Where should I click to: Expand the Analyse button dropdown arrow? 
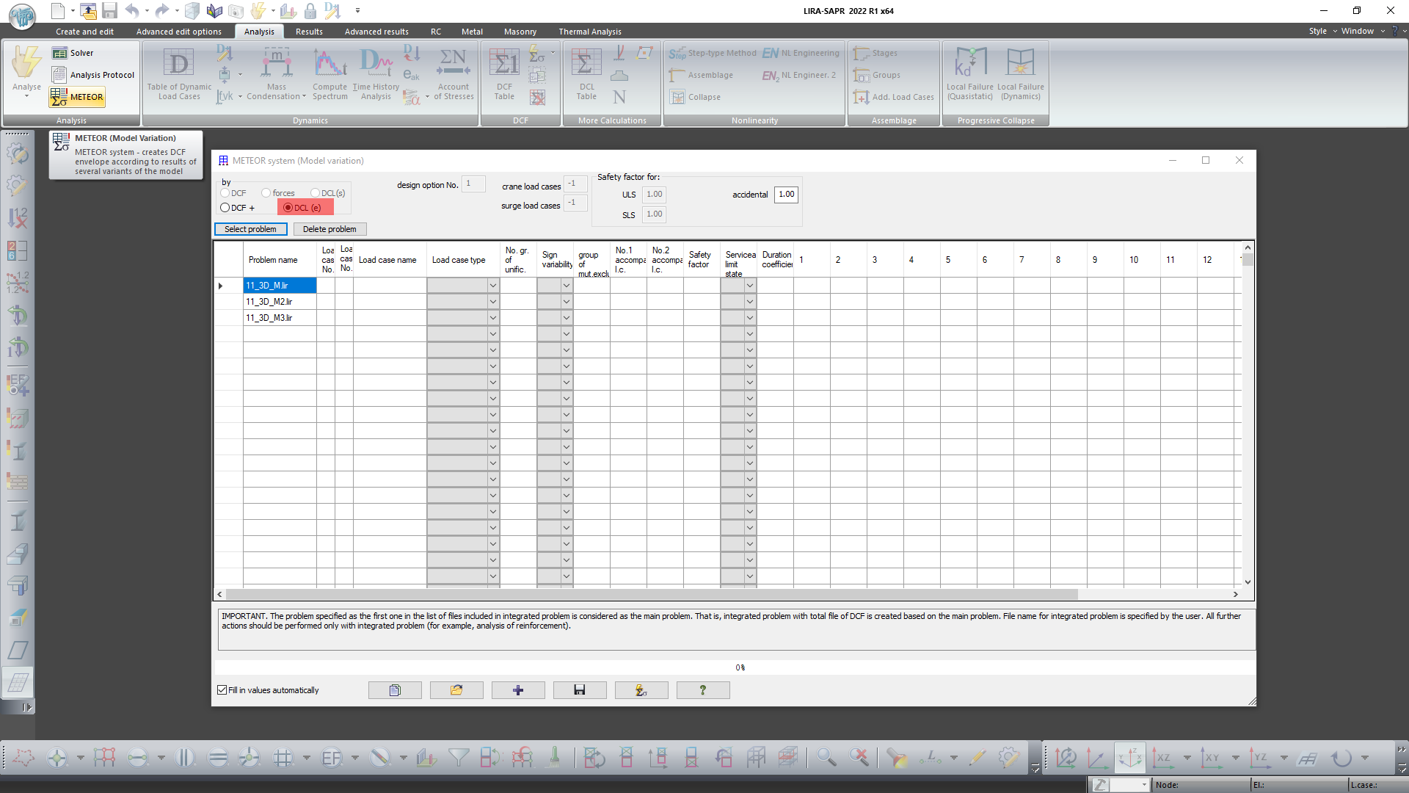(26, 96)
